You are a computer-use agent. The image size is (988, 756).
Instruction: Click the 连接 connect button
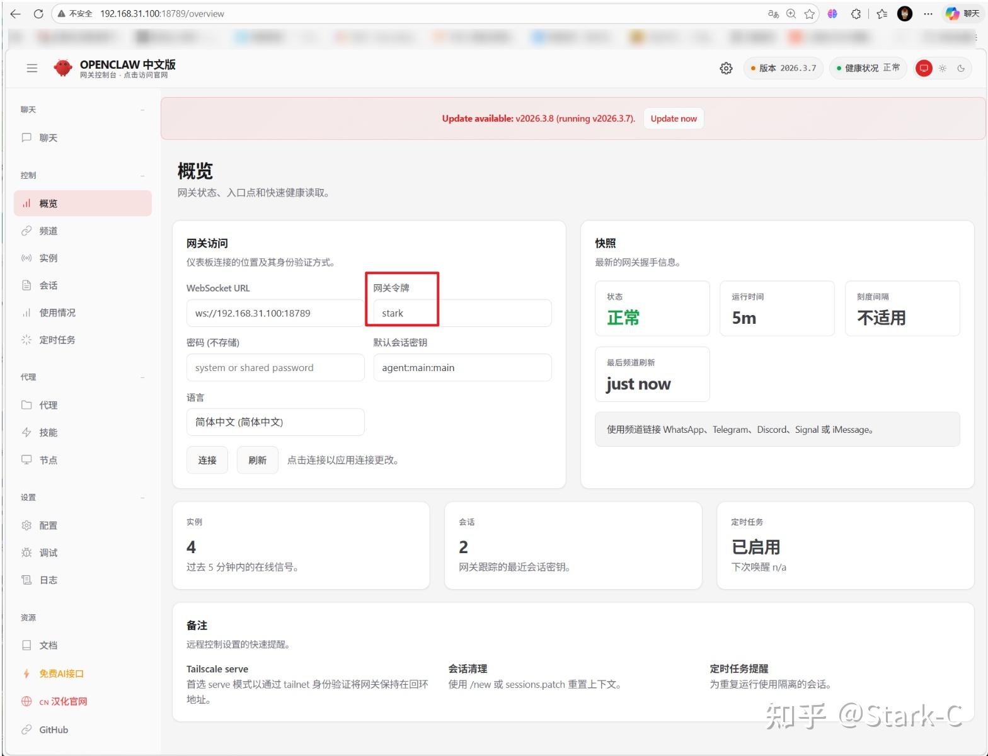click(207, 460)
